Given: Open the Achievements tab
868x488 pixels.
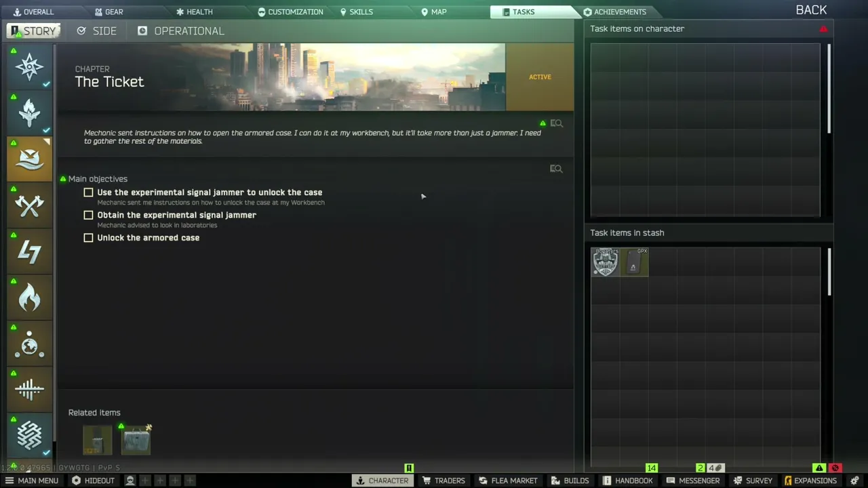Looking at the screenshot, I should click(x=614, y=12).
